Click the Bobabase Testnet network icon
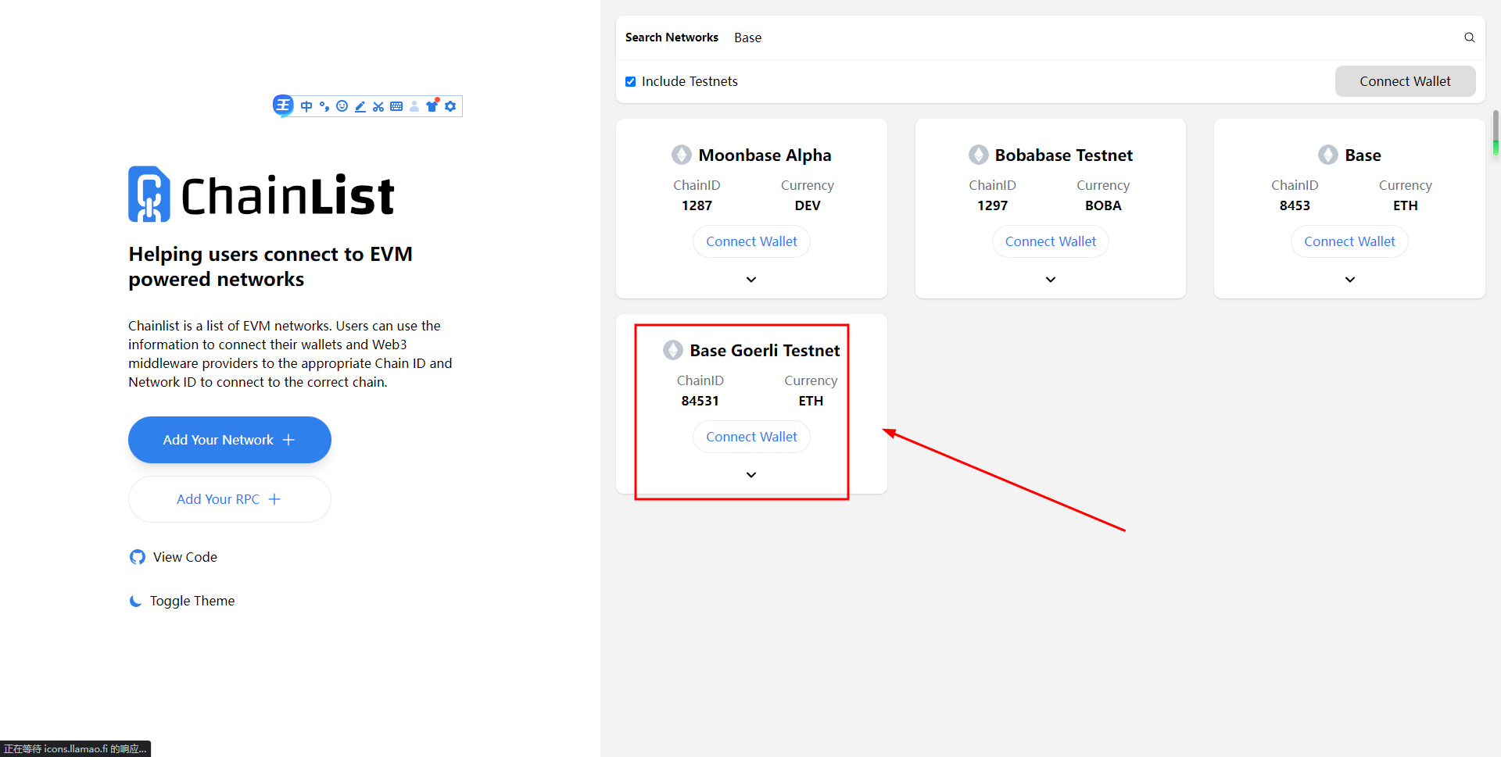The image size is (1501, 757). 979,155
